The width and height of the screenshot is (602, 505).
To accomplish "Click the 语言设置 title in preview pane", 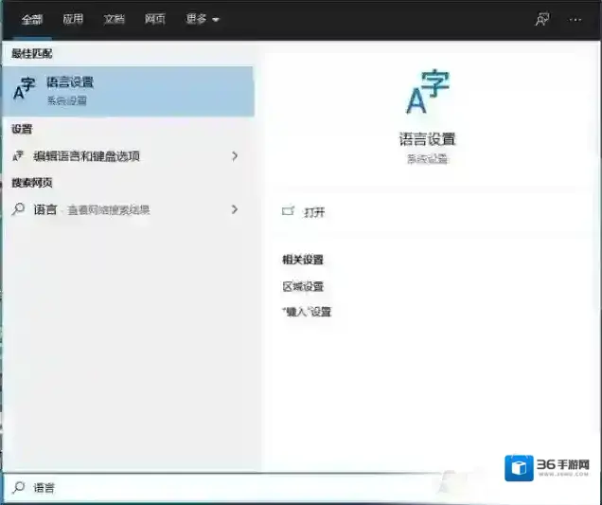I will [427, 139].
